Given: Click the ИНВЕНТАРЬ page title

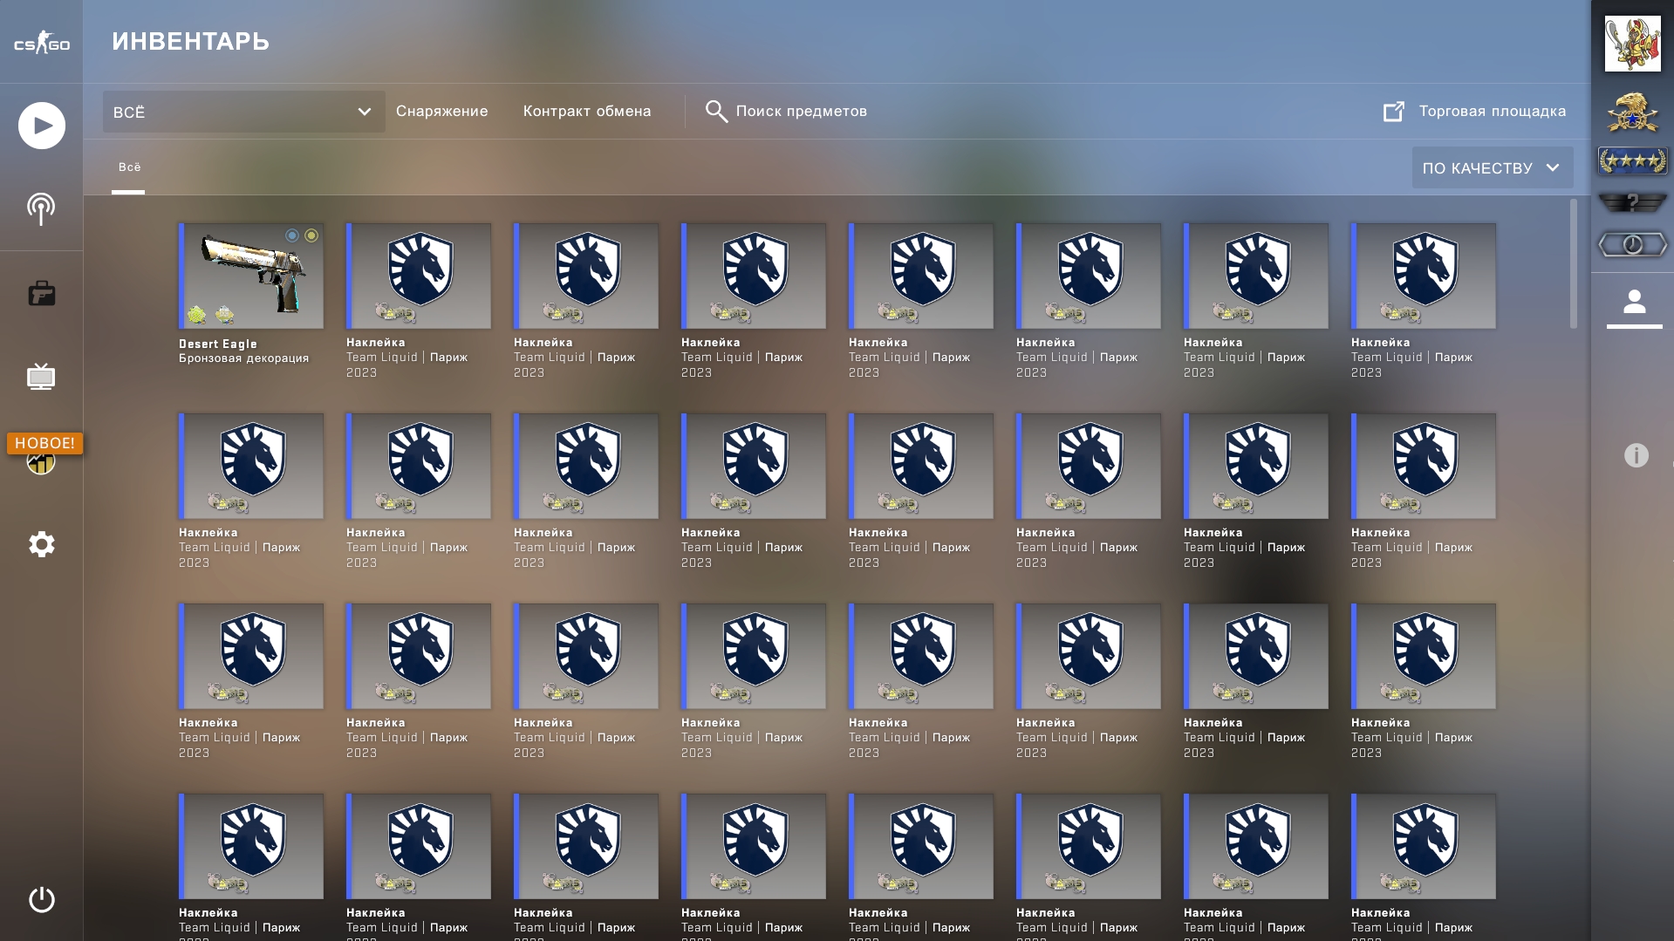Looking at the screenshot, I should 191,42.
